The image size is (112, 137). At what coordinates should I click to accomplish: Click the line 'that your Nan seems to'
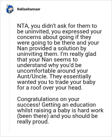click(47, 60)
